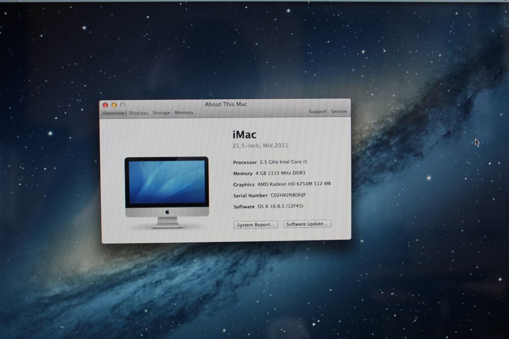This screenshot has height=339, width=509.
Task: Click the Graphics label
Action: point(244,184)
